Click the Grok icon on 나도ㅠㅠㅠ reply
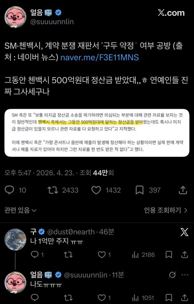 coord(172,275)
